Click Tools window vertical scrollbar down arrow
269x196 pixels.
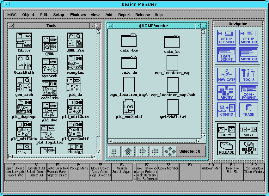click(x=98, y=151)
